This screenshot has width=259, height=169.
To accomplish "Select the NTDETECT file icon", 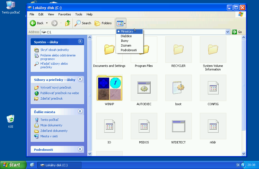I will point(178,126).
